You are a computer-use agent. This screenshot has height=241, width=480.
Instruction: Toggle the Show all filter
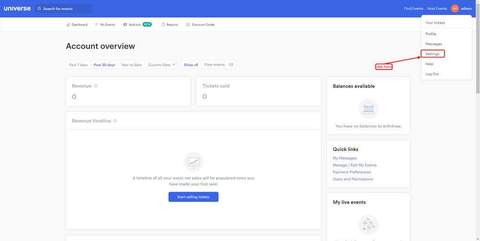click(191, 65)
